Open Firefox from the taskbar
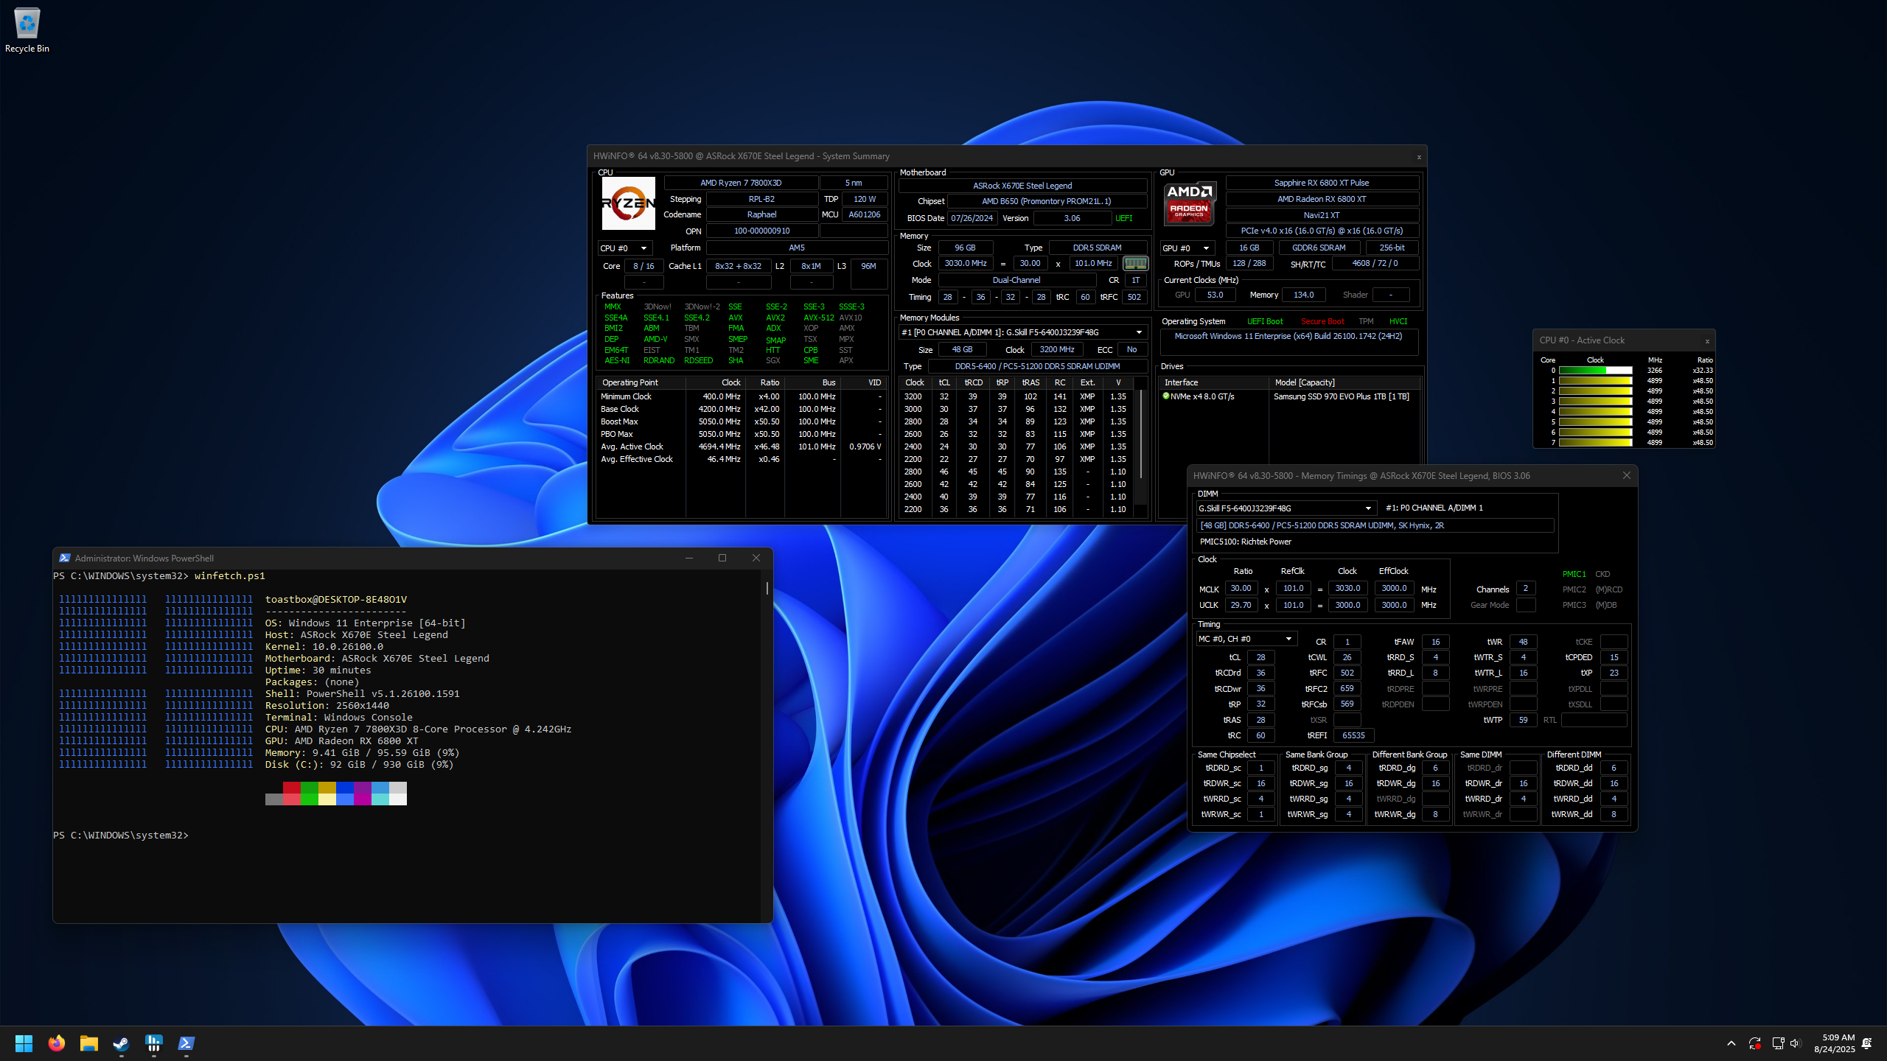 [57, 1043]
